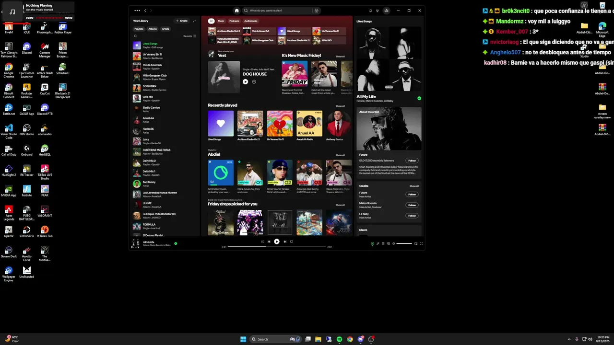Viewport: 614px width, 345px height.
Task: Open the lyrics microphone icon
Action: pyautogui.click(x=378, y=243)
